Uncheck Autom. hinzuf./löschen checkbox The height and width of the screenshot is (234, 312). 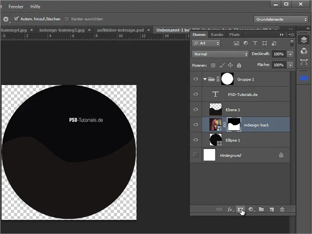click(x=16, y=19)
